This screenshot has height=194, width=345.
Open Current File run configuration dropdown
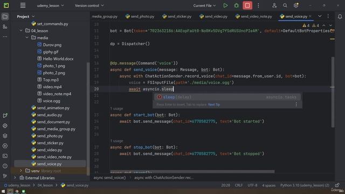pos(204,5)
